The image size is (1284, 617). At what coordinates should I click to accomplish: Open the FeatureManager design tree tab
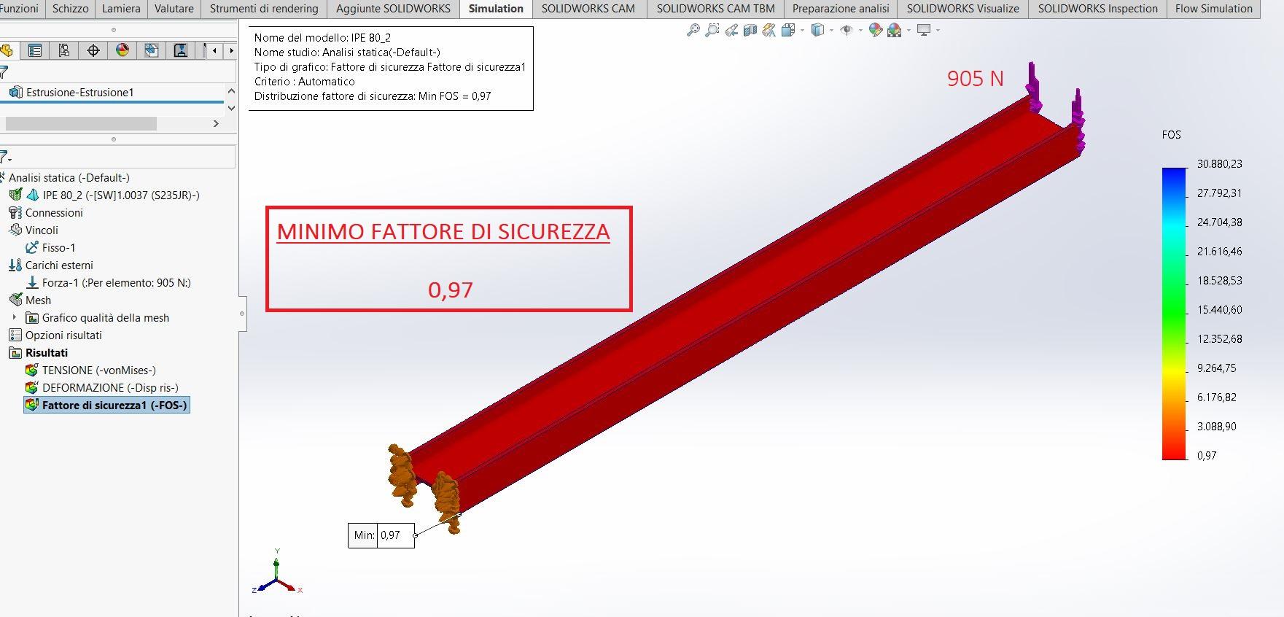pyautogui.click(x=7, y=50)
